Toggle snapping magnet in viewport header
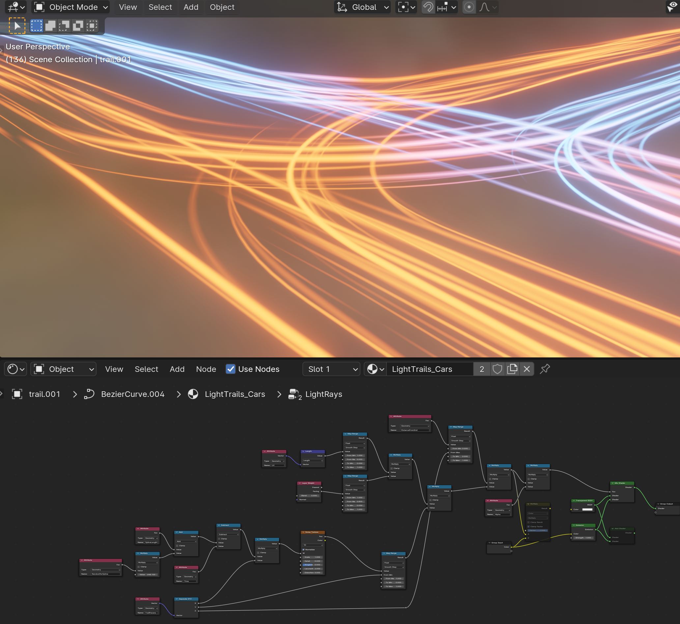Viewport: 680px width, 624px height. pos(428,7)
